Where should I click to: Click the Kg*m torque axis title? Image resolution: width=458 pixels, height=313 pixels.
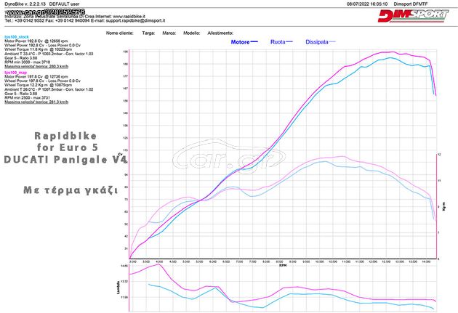[444, 206]
